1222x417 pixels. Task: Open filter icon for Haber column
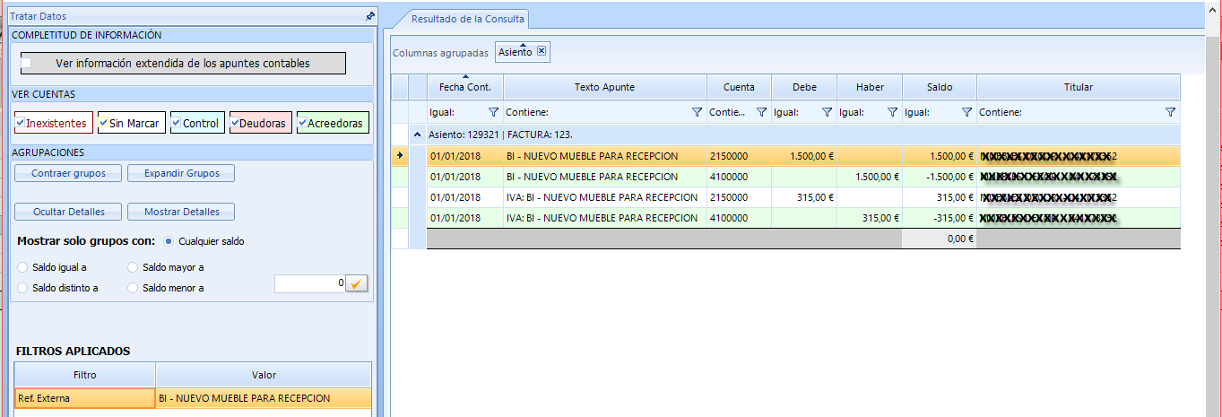coord(892,113)
